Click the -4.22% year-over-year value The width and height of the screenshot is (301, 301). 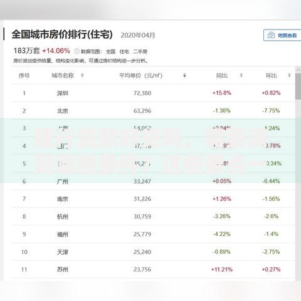click(222, 234)
